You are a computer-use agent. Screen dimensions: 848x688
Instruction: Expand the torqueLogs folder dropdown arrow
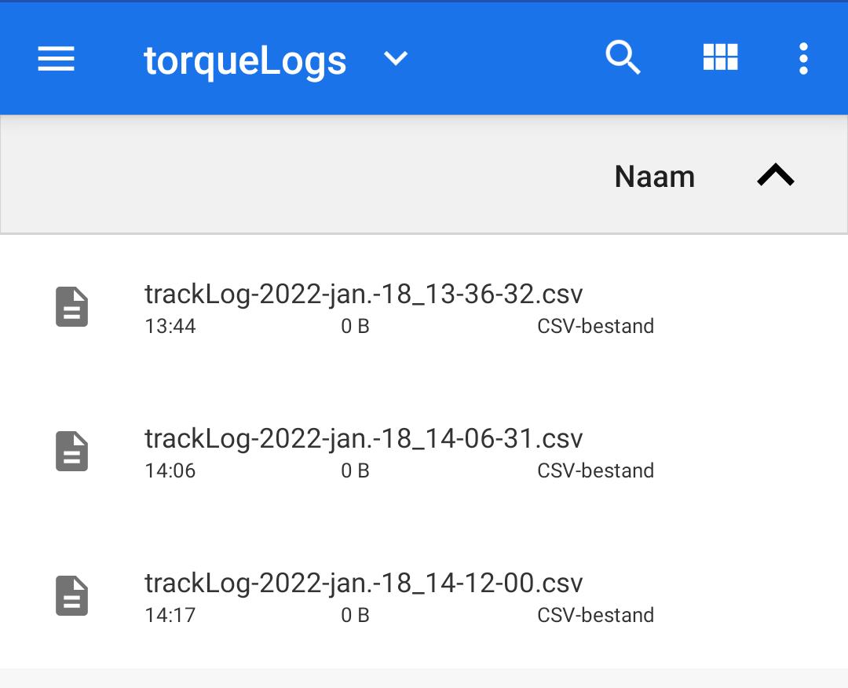[395, 59]
